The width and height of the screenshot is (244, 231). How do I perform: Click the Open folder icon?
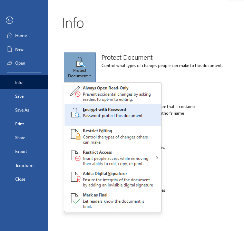pyautogui.click(x=10, y=63)
